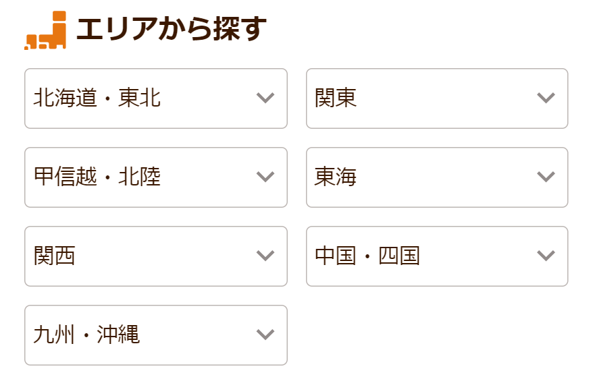This screenshot has height=377, width=593.
Task: Click the orange Japan map icon
Action: click(x=46, y=31)
